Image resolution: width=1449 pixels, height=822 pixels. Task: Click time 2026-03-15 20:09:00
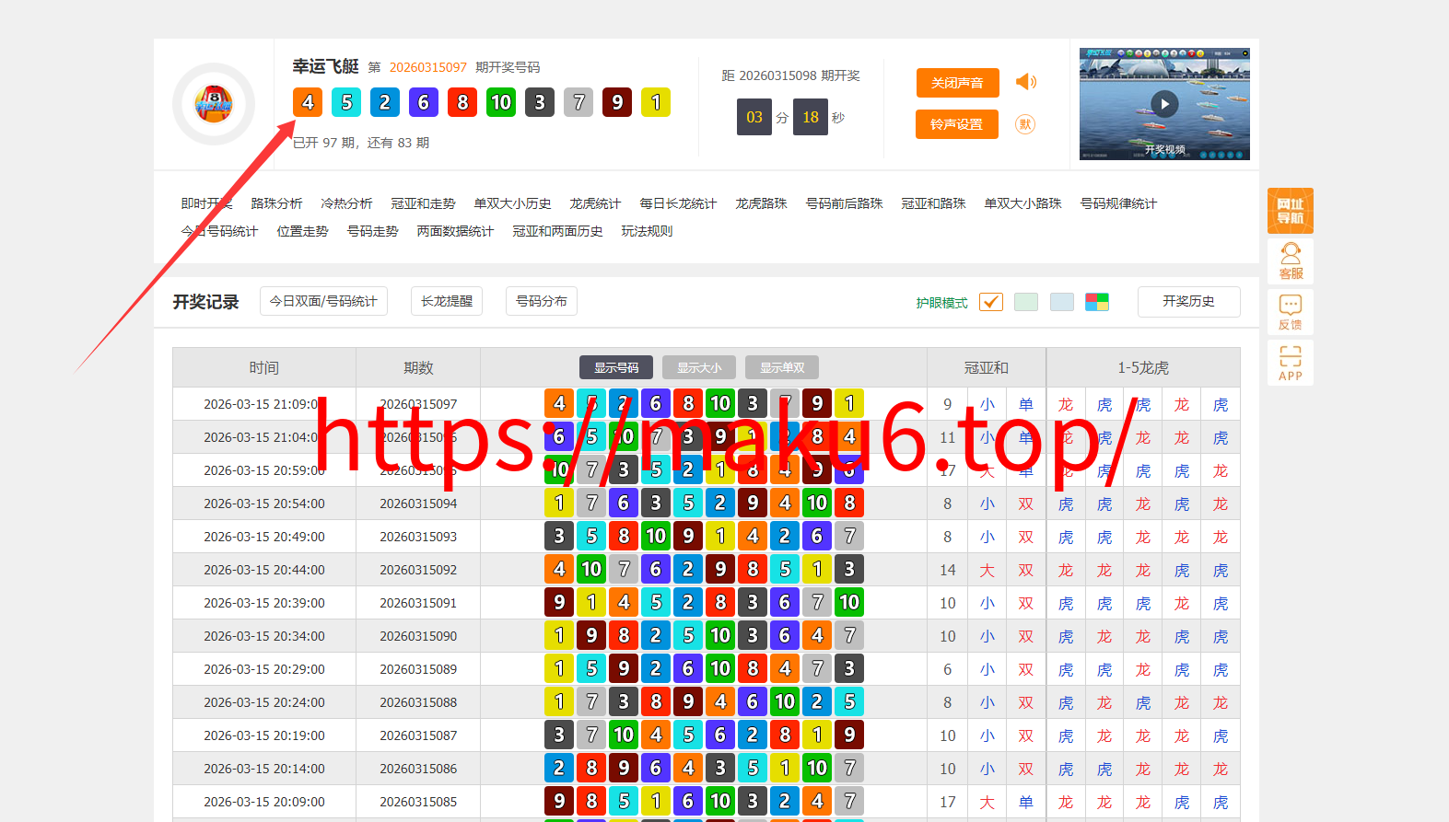(x=264, y=802)
